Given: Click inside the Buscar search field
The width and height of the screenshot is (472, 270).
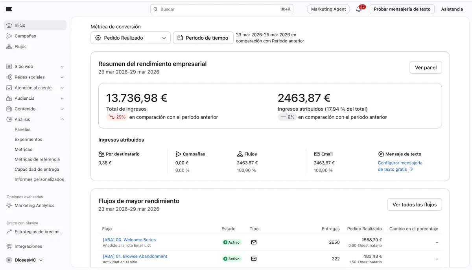Looking at the screenshot, I should point(221,9).
